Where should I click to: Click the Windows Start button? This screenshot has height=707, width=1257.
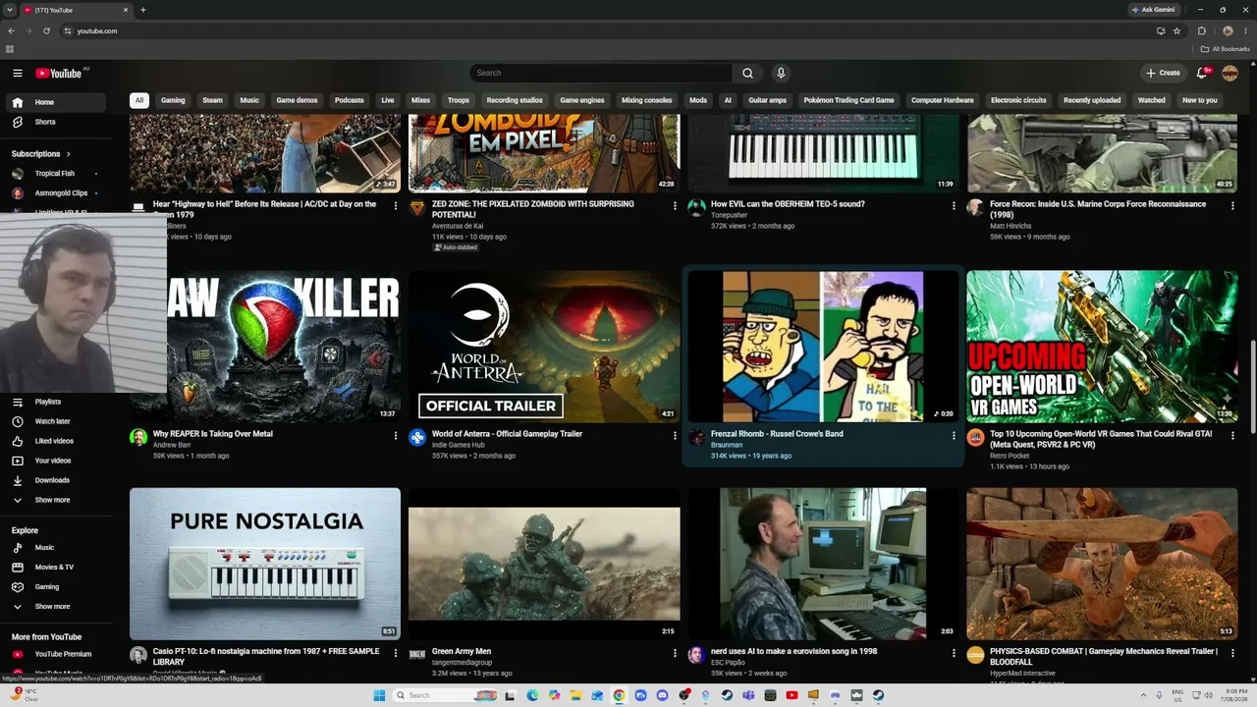click(x=379, y=695)
